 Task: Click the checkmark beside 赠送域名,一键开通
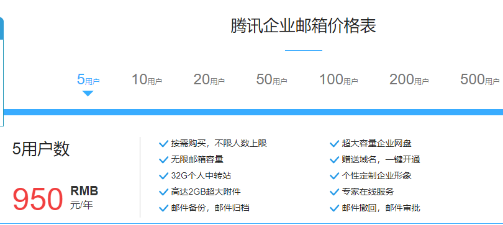click(x=334, y=159)
